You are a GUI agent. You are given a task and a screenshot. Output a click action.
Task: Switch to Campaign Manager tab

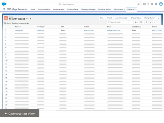click(88, 9)
